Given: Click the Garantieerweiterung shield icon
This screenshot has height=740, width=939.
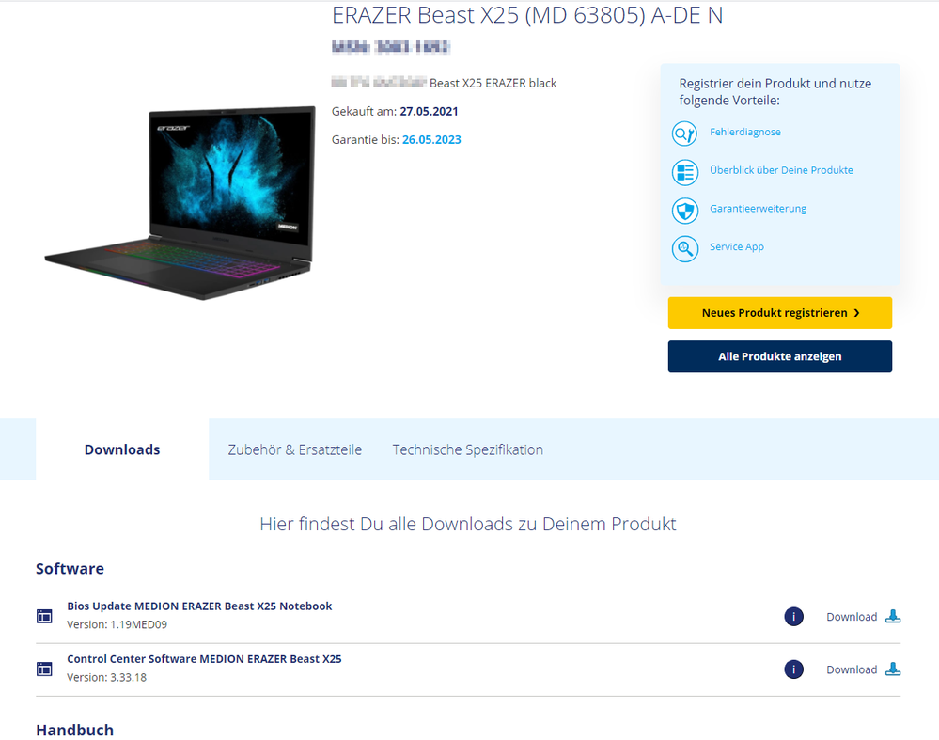Looking at the screenshot, I should pos(684,211).
